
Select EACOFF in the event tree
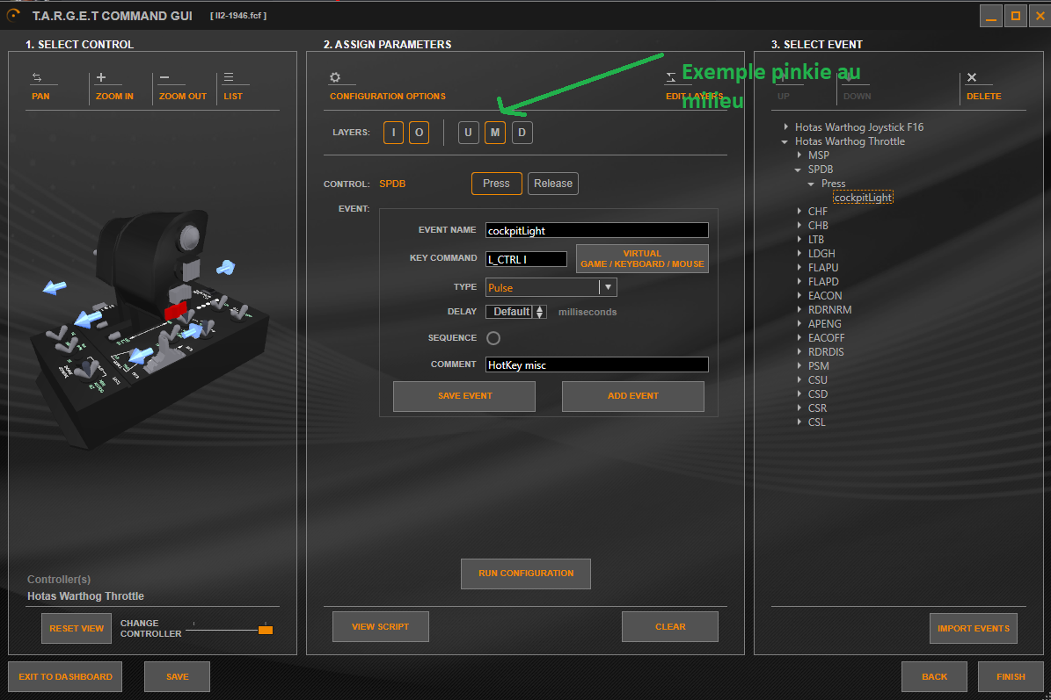[826, 338]
